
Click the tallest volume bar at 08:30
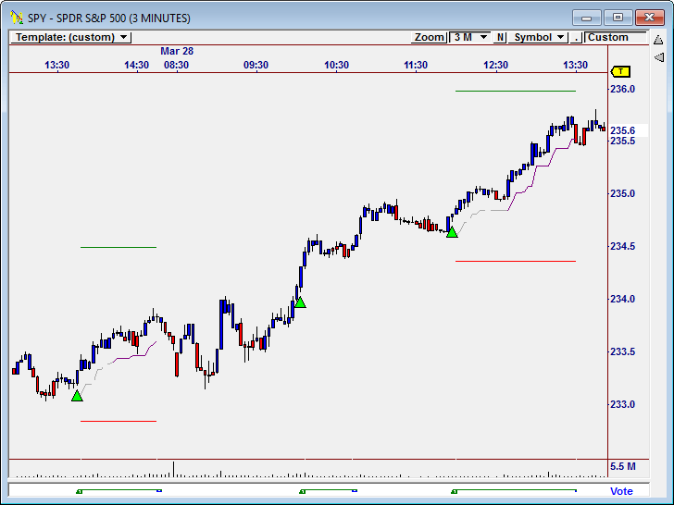(174, 469)
